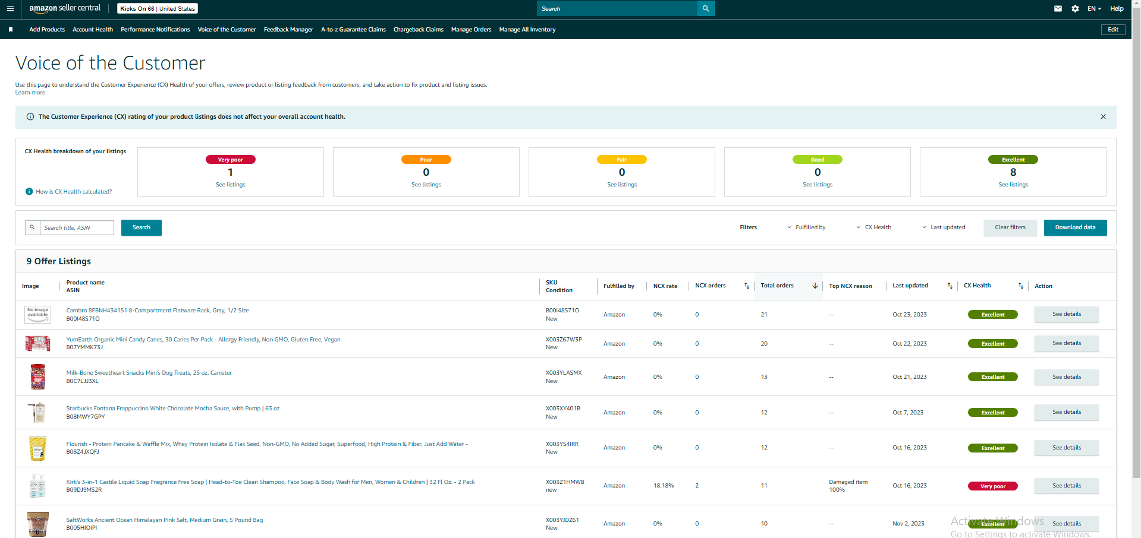
Task: See details for Milk-Bone Dog Treats
Action: click(1067, 377)
